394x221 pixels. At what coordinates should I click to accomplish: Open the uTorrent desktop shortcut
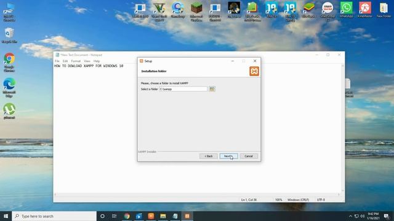[x=9, y=111]
